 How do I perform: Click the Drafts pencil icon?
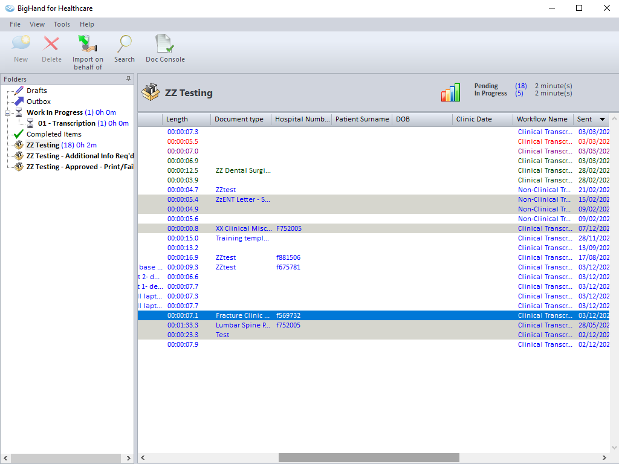tap(19, 91)
